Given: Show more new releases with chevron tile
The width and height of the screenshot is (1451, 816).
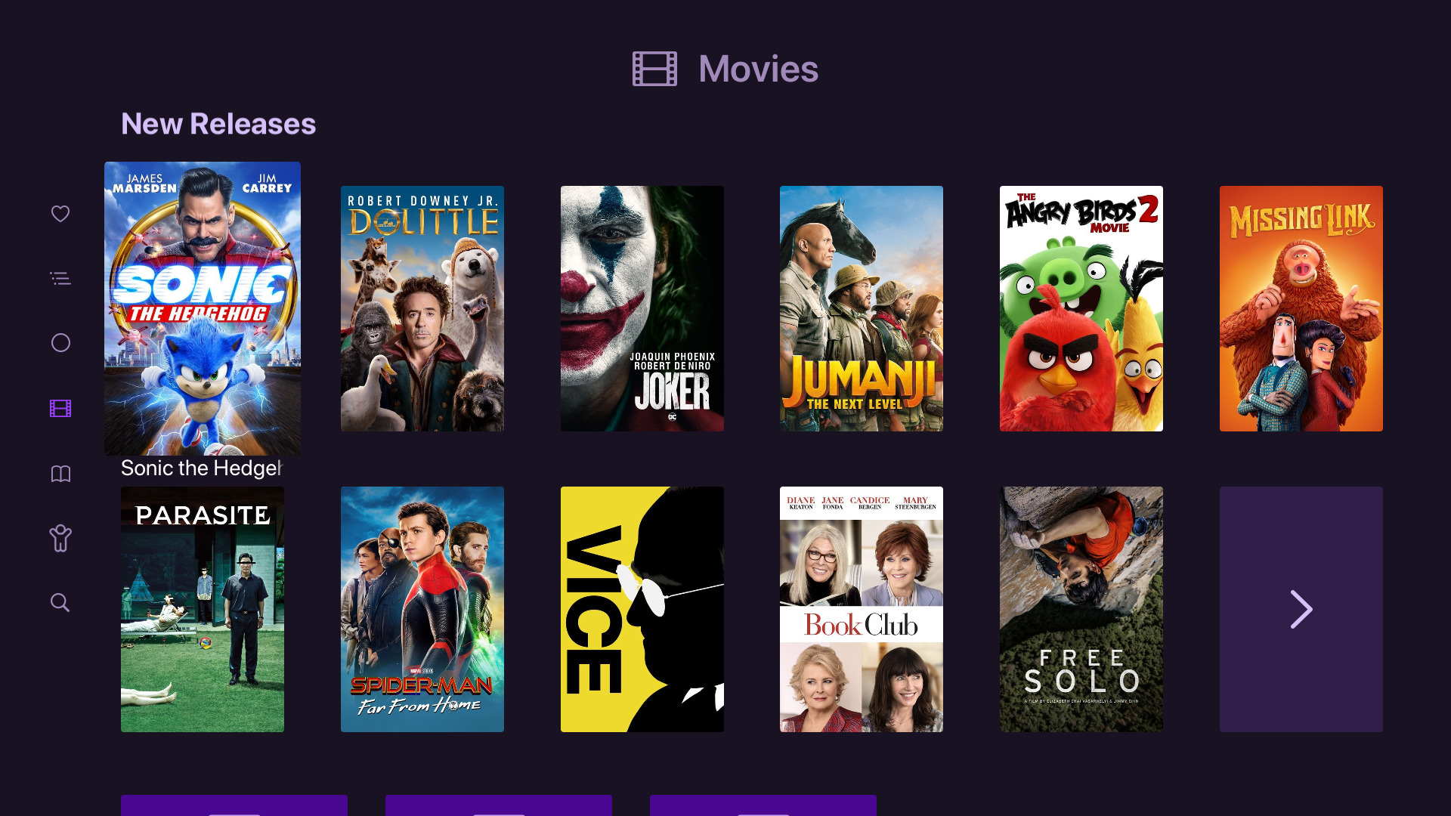Looking at the screenshot, I should point(1301,609).
